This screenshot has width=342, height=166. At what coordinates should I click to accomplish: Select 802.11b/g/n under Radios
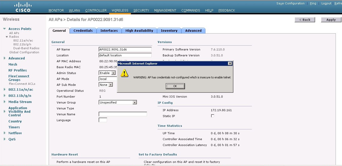(22, 44)
